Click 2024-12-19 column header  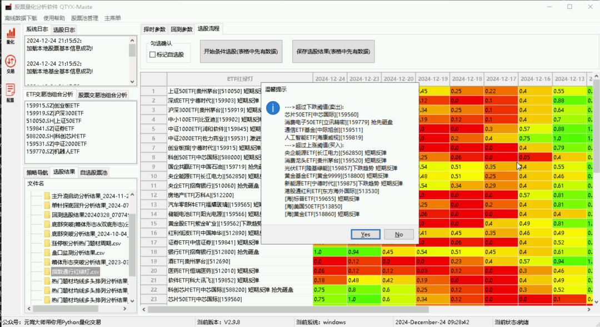click(433, 79)
